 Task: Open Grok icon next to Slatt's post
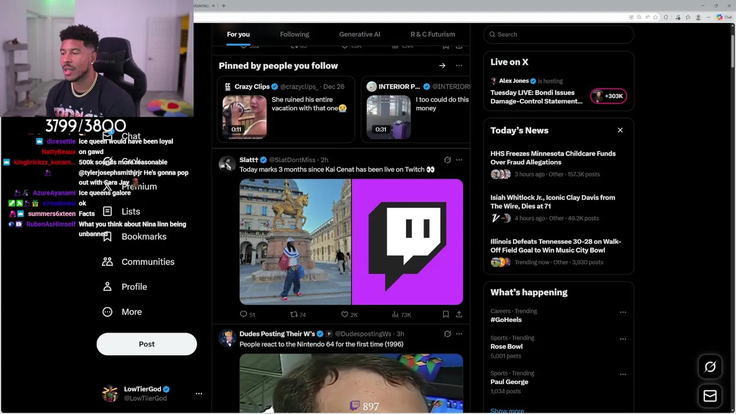pos(447,160)
